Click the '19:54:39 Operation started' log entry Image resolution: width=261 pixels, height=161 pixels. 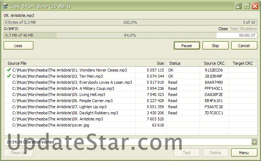(x=30, y=142)
